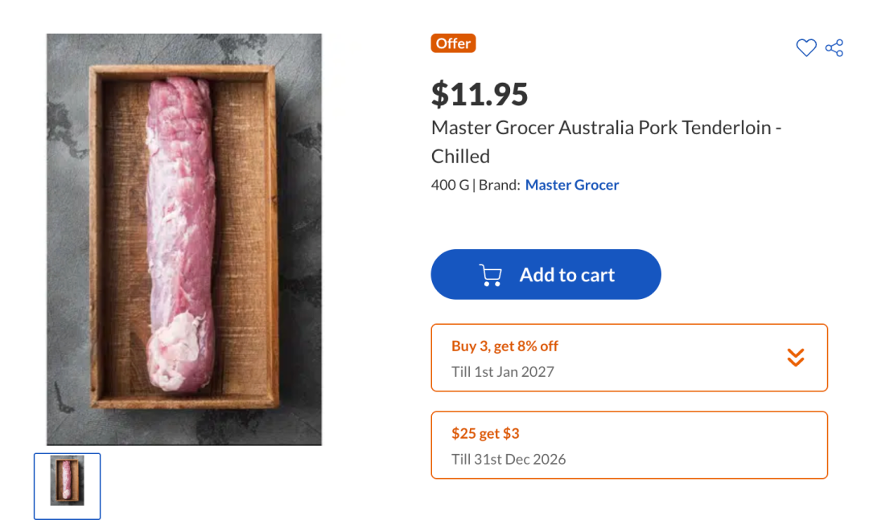Click the shopping cart icon
The image size is (869, 520).
490,275
